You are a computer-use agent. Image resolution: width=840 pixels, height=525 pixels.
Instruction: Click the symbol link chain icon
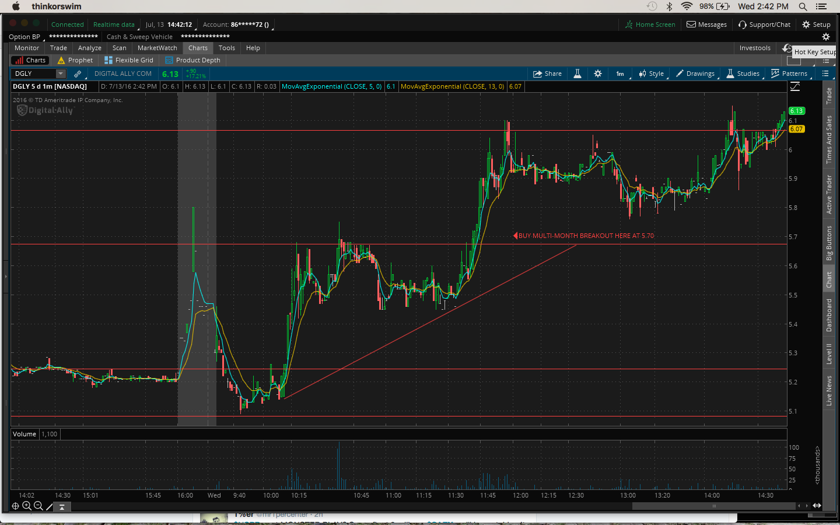click(x=78, y=74)
